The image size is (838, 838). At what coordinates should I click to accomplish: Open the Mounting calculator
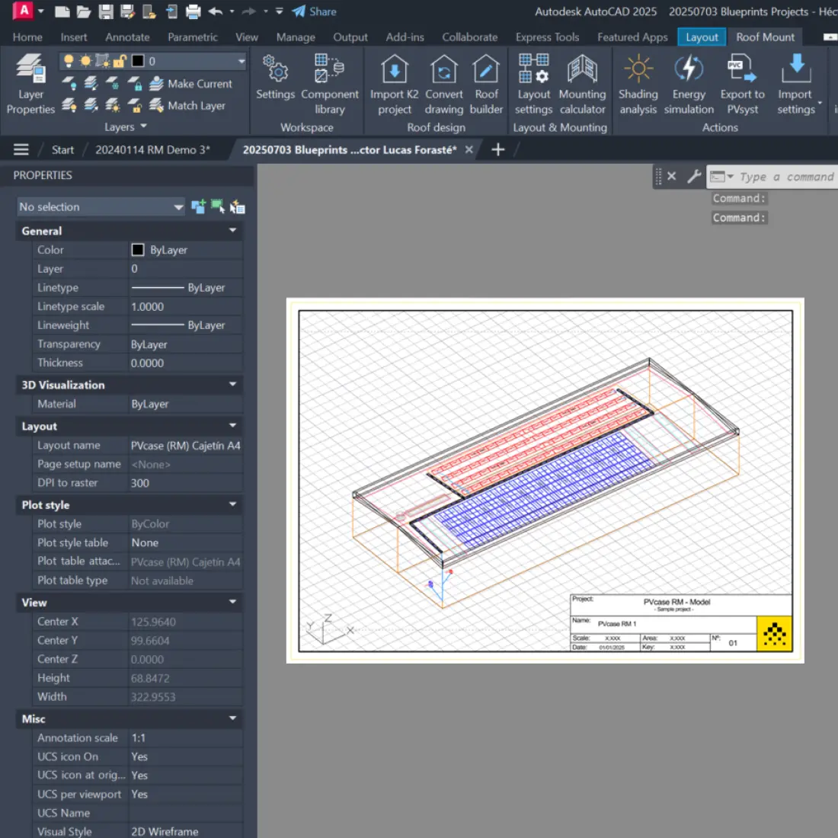[582, 84]
